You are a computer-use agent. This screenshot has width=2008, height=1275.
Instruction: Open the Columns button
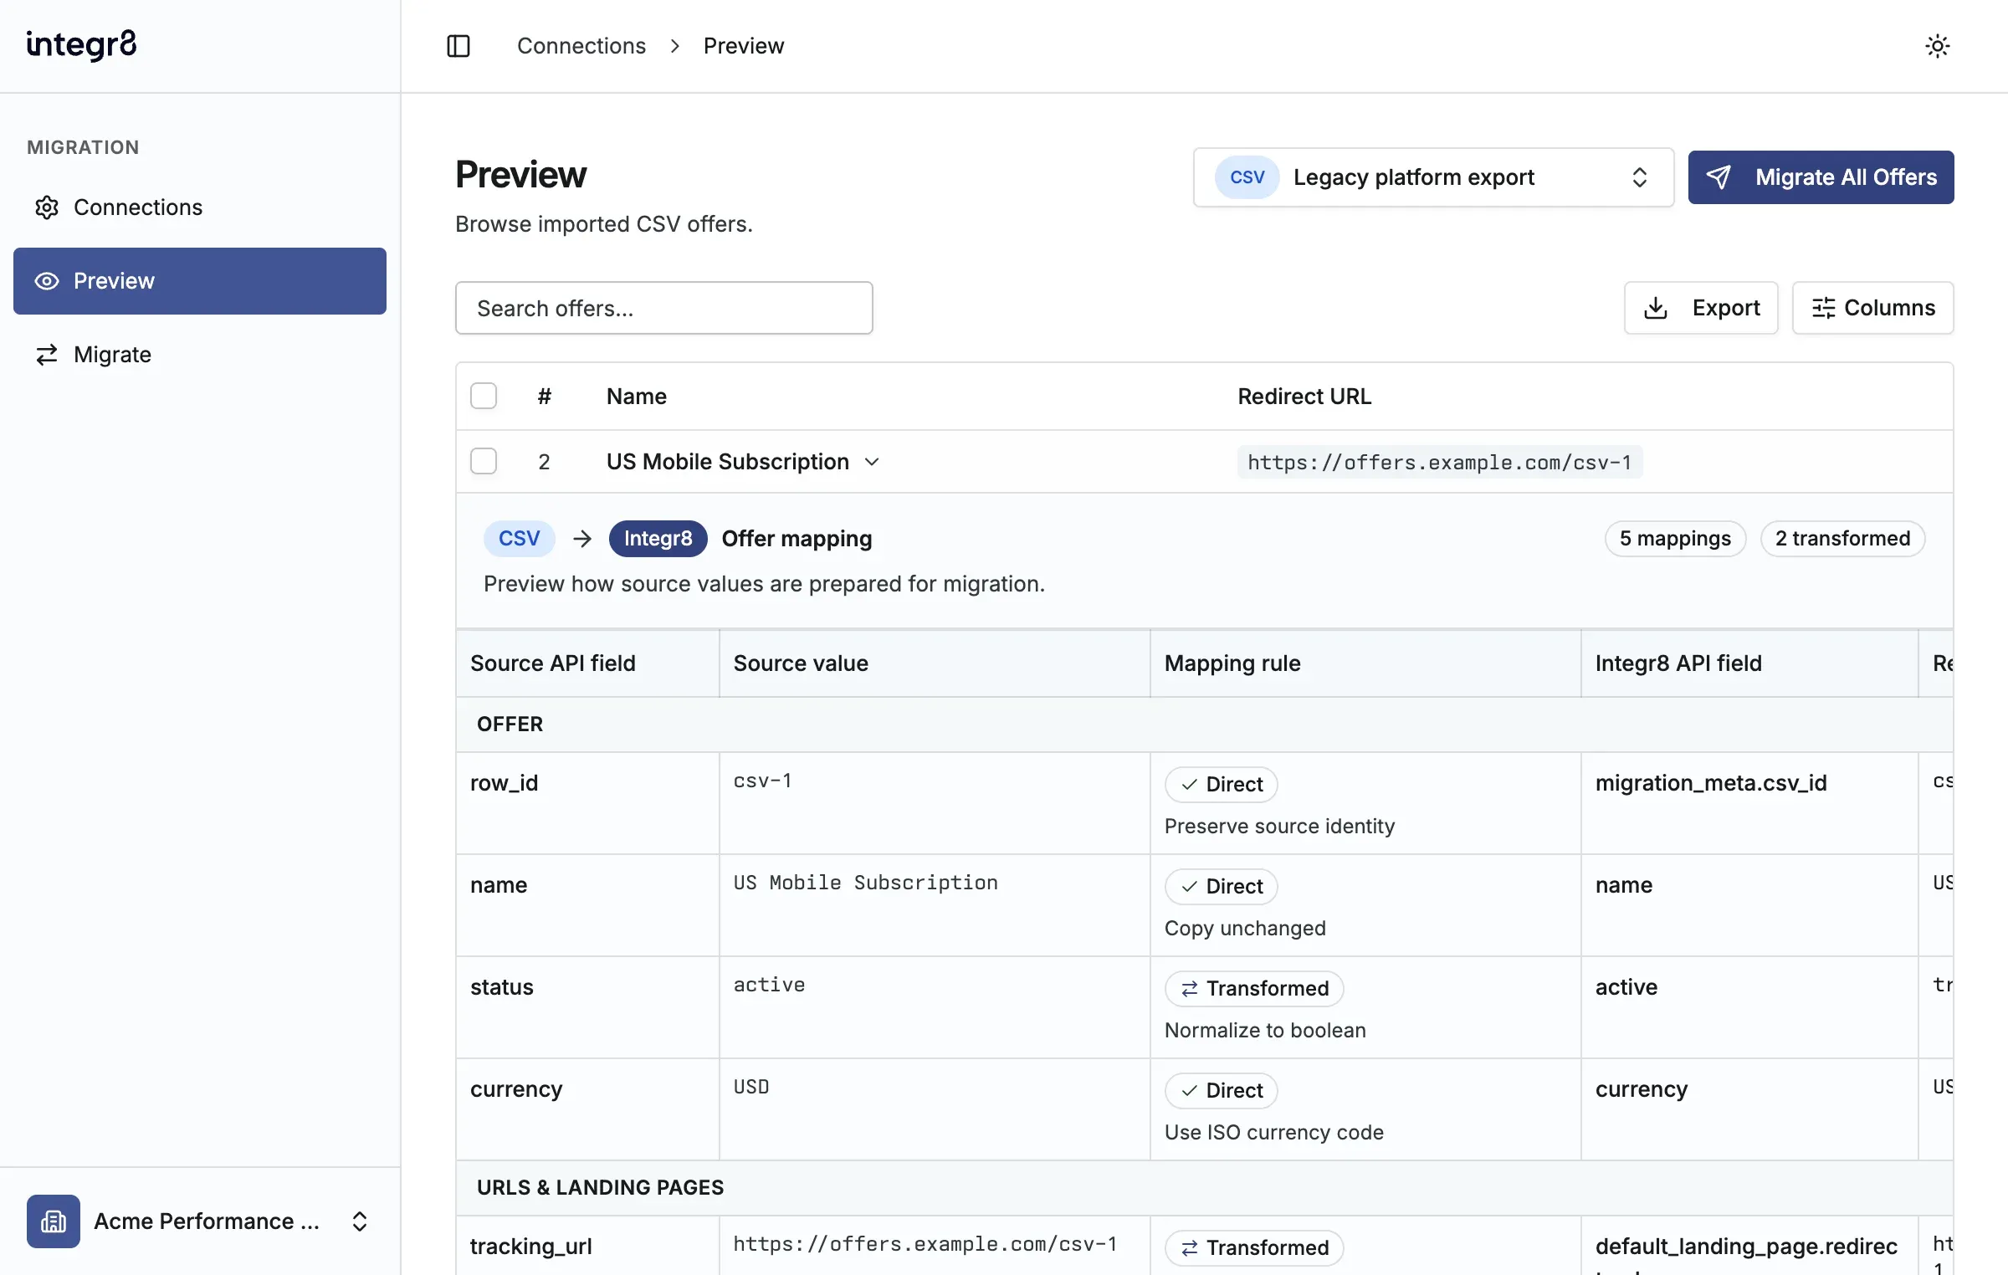[1872, 308]
